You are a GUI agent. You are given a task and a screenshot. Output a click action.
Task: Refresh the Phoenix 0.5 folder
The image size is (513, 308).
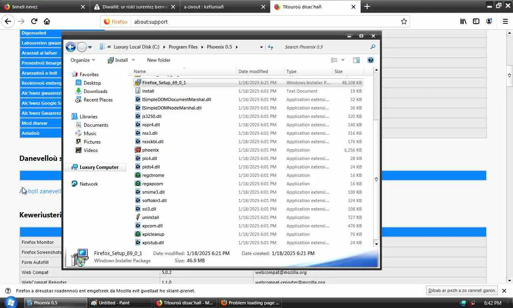[271, 47]
